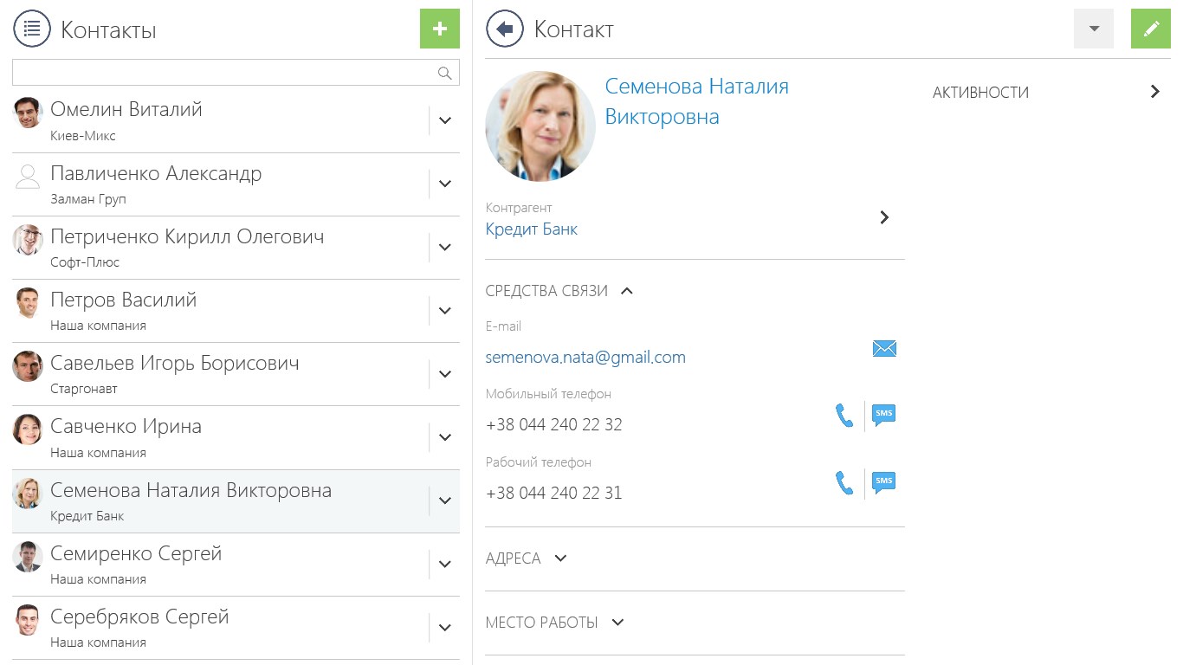Image resolution: width=1183 pixels, height=665 pixels.
Task: Collapse the СРЕДСТВА СВЯЗИ section
Action: click(626, 290)
